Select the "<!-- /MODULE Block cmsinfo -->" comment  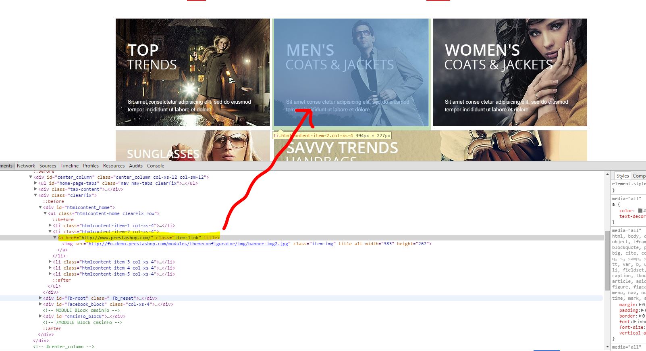(x=83, y=322)
